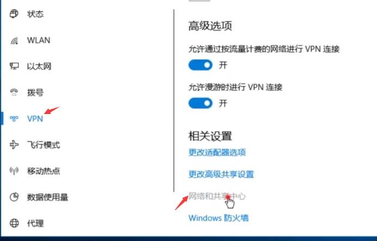Click the 移动热点 hotspot antenna icon
The height and width of the screenshot is (241, 377).
coord(14,171)
